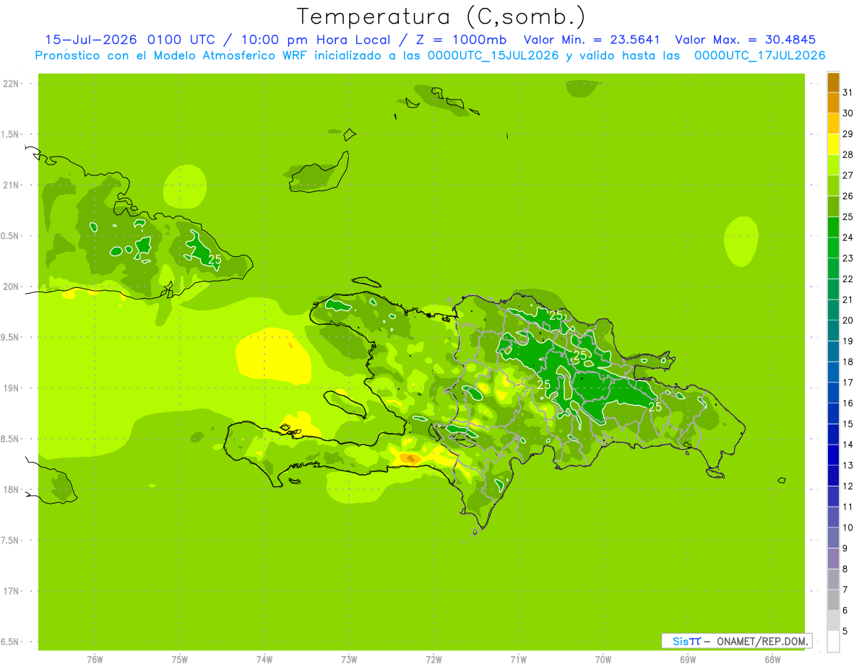Click the '21N' latitude label

(x=10, y=185)
